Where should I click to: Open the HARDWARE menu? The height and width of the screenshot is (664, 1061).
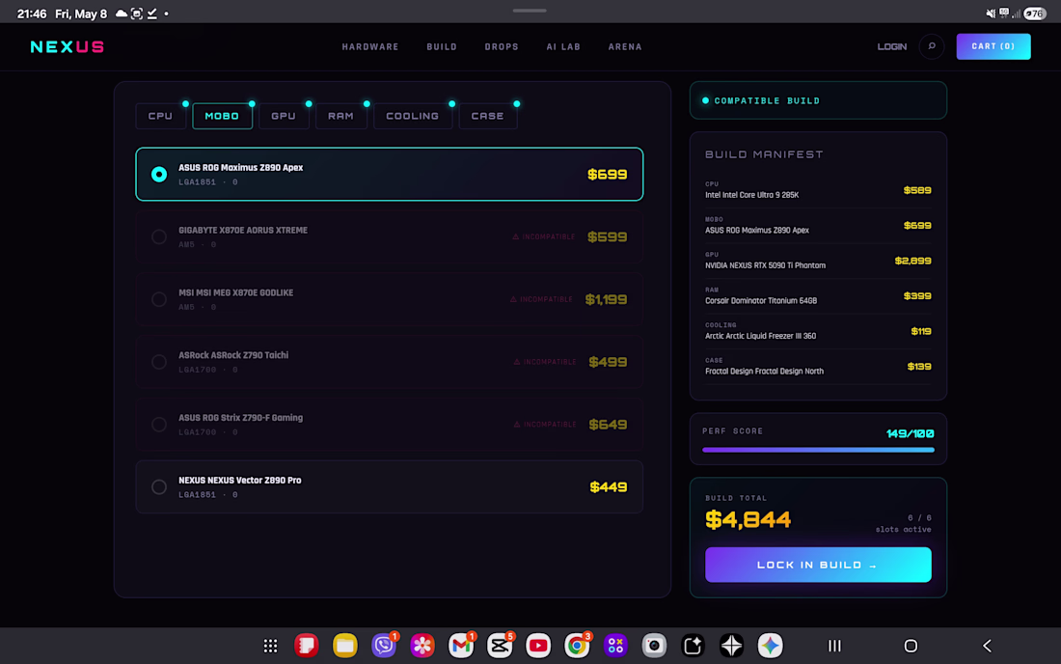pyautogui.click(x=370, y=46)
